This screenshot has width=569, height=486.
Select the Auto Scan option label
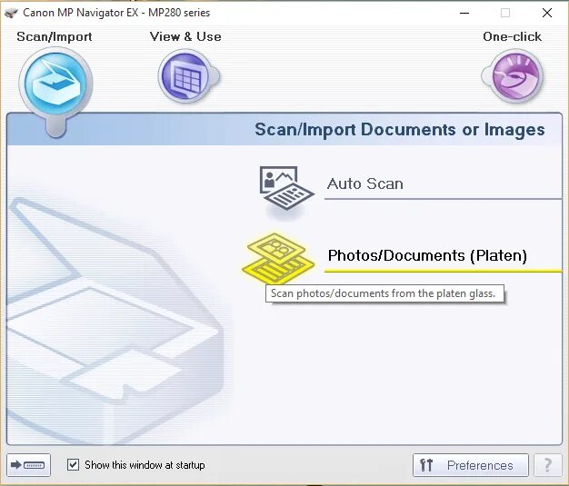click(x=365, y=183)
